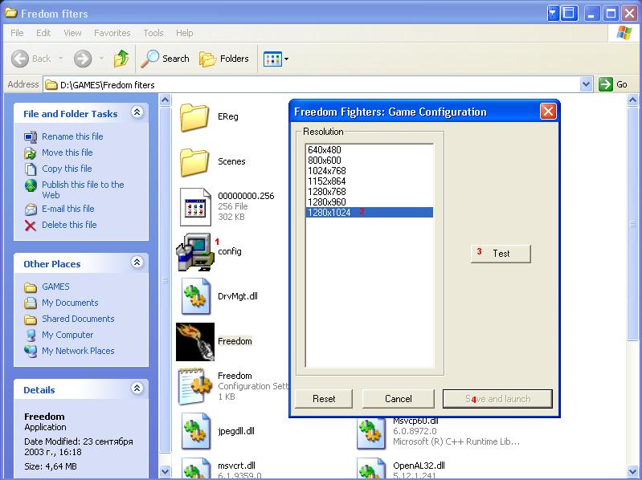Click Rename this file

click(72, 136)
